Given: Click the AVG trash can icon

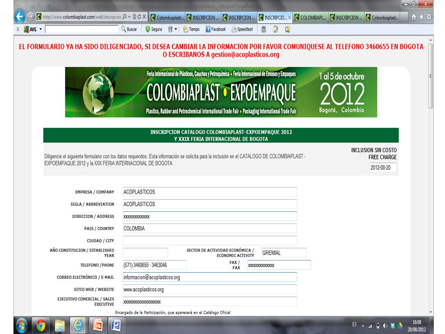Looking at the screenshot, I should (x=170, y=29).
